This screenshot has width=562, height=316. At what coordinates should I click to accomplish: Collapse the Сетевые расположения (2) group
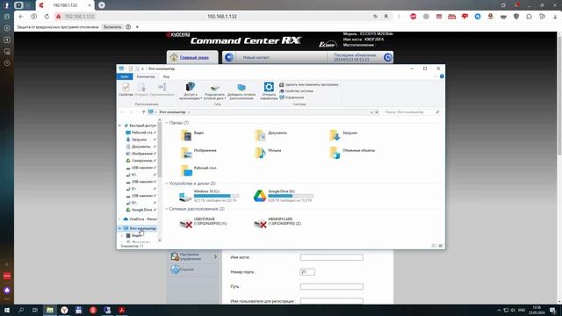[166, 209]
